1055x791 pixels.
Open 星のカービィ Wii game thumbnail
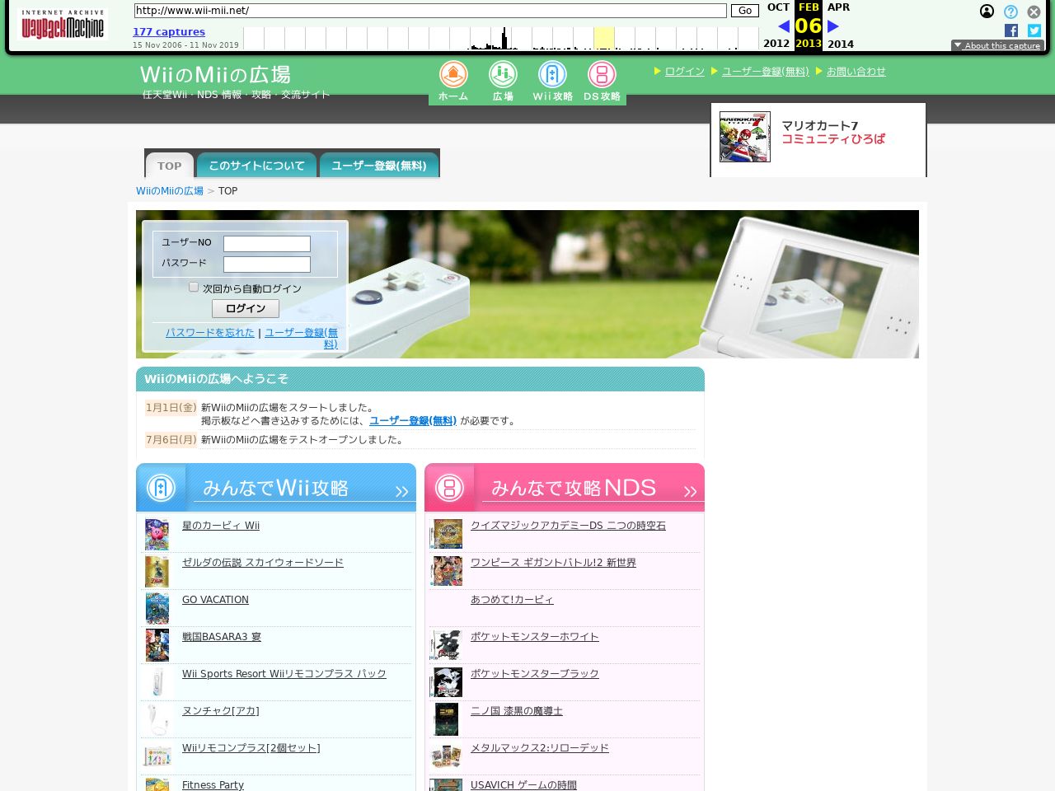[157, 534]
